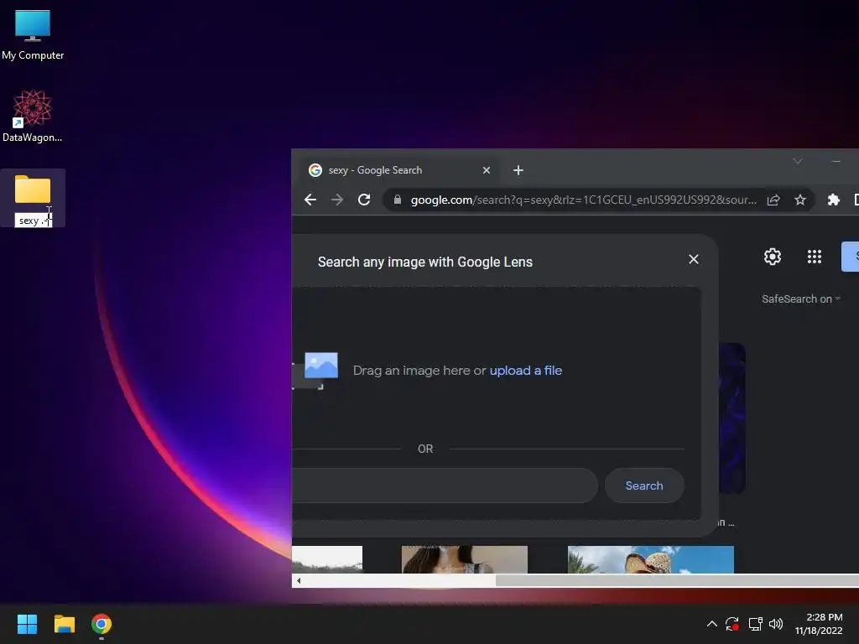859x644 pixels.
Task: Reload the current page
Action: click(x=364, y=200)
